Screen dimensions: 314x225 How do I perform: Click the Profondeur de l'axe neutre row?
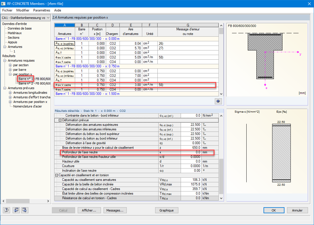tap(136, 152)
